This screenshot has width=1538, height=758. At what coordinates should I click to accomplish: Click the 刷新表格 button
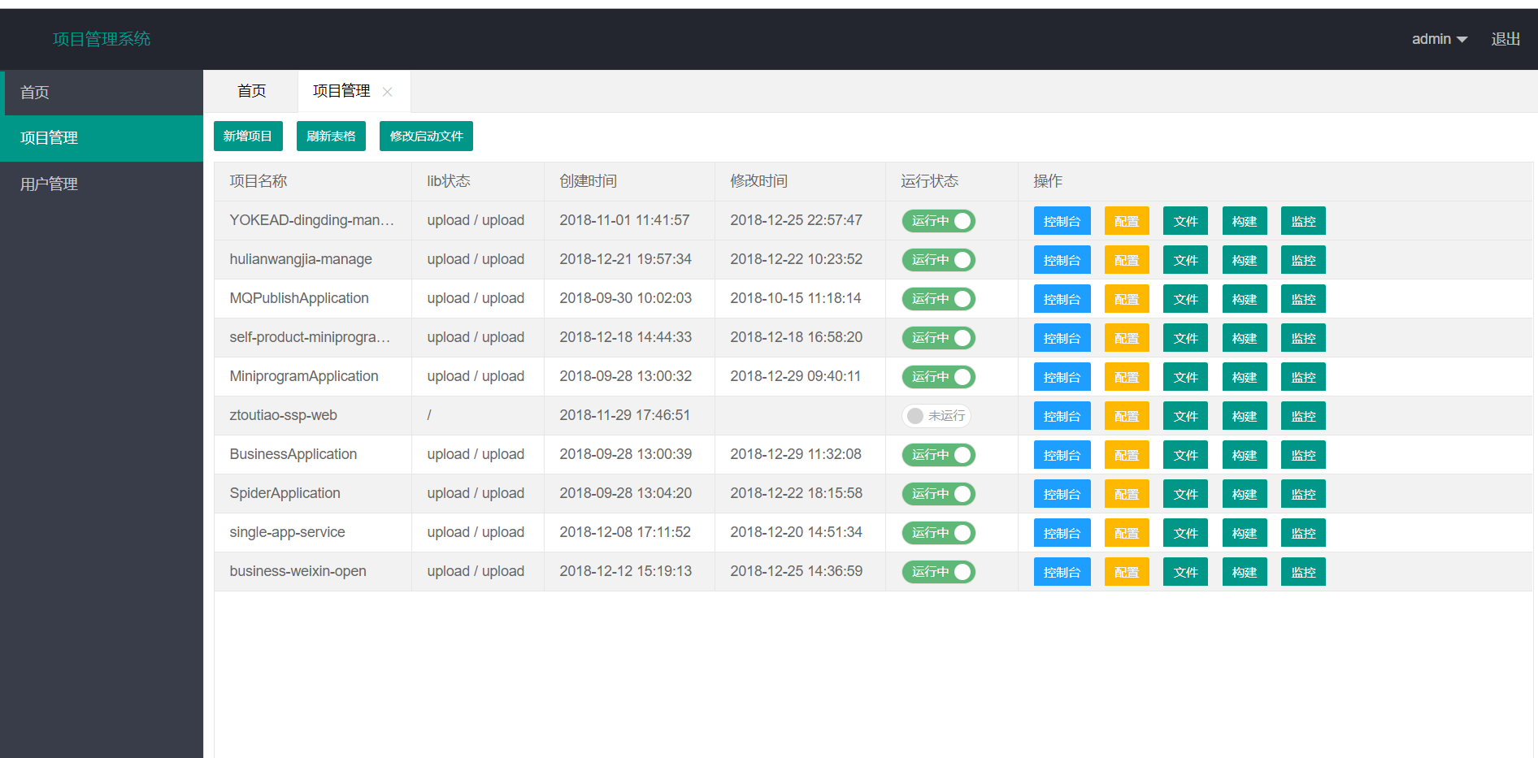point(331,136)
